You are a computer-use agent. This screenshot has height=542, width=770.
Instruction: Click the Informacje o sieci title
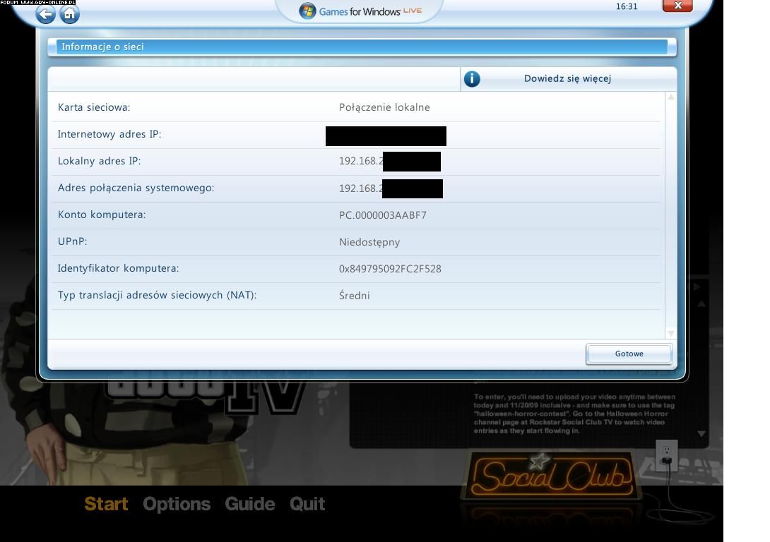click(x=102, y=47)
